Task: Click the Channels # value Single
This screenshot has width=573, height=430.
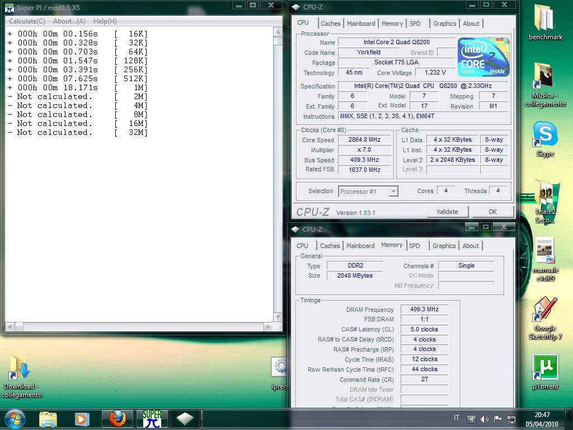Action: (x=466, y=265)
